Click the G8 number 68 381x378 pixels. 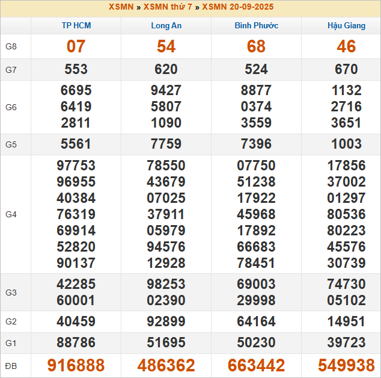coord(256,46)
